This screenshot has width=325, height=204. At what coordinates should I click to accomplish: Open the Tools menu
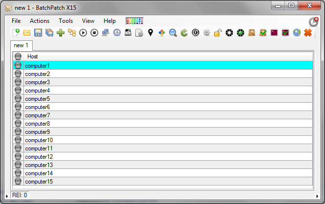point(65,21)
